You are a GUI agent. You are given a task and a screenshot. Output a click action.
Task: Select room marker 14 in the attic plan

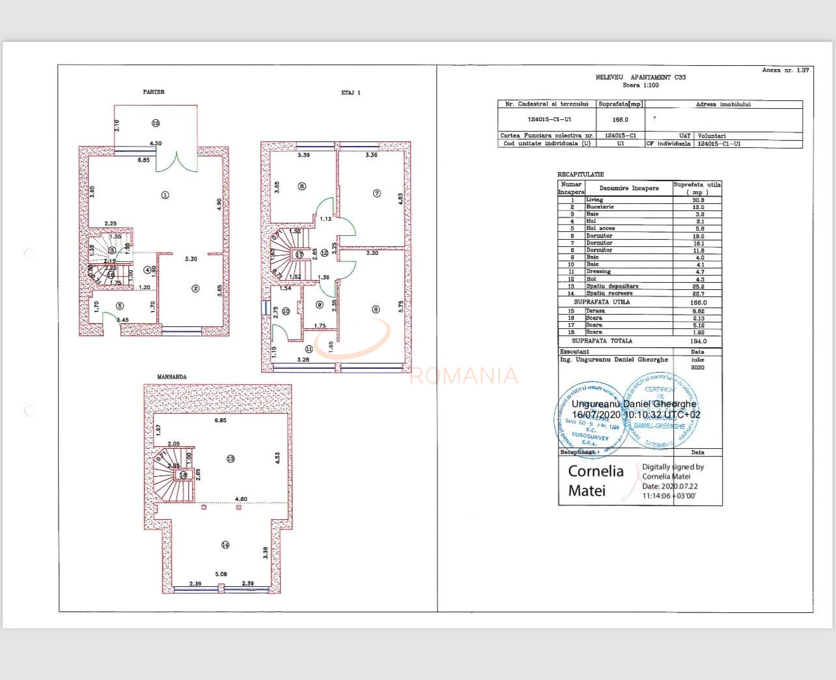(x=225, y=545)
